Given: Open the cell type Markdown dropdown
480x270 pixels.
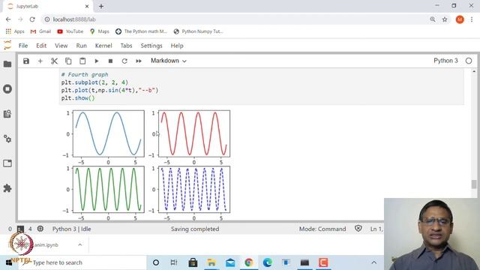Looking at the screenshot, I should point(168,61).
